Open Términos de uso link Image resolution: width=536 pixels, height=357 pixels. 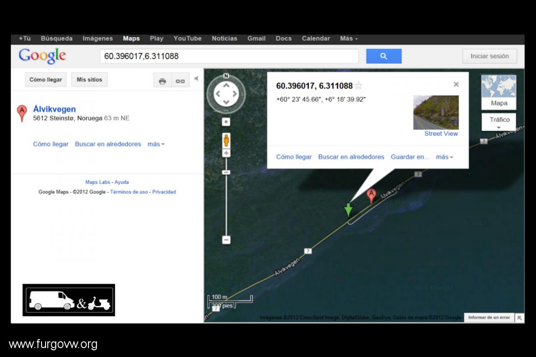[129, 192]
